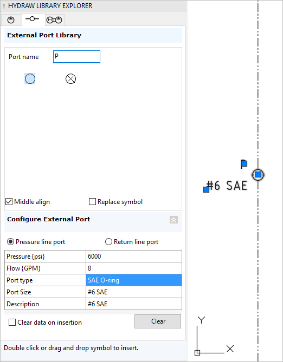The image size is (283, 362).
Task: Enable Clear data on insertion
Action: 12,322
